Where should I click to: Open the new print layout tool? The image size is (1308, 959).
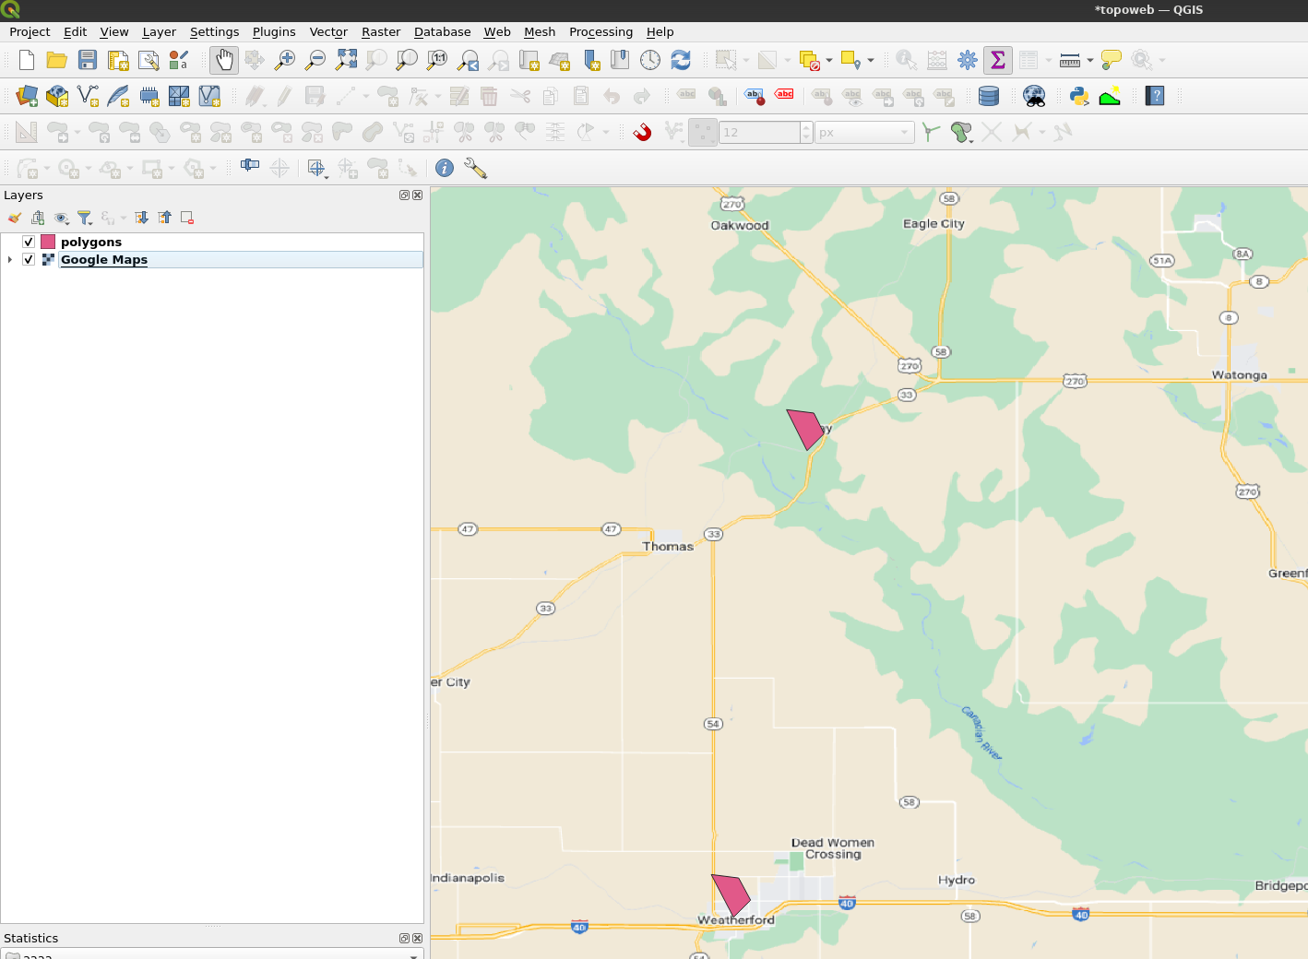[118, 60]
